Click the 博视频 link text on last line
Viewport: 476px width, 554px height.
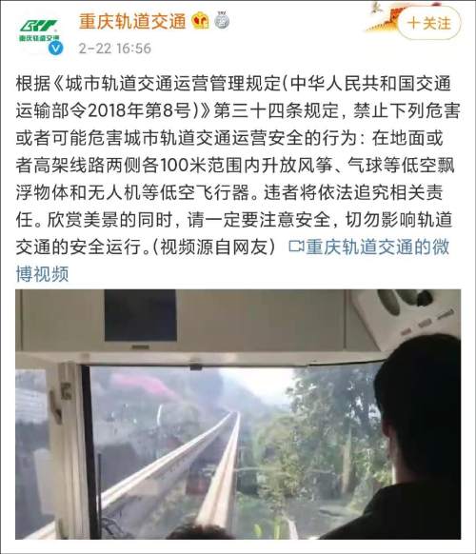coord(43,274)
